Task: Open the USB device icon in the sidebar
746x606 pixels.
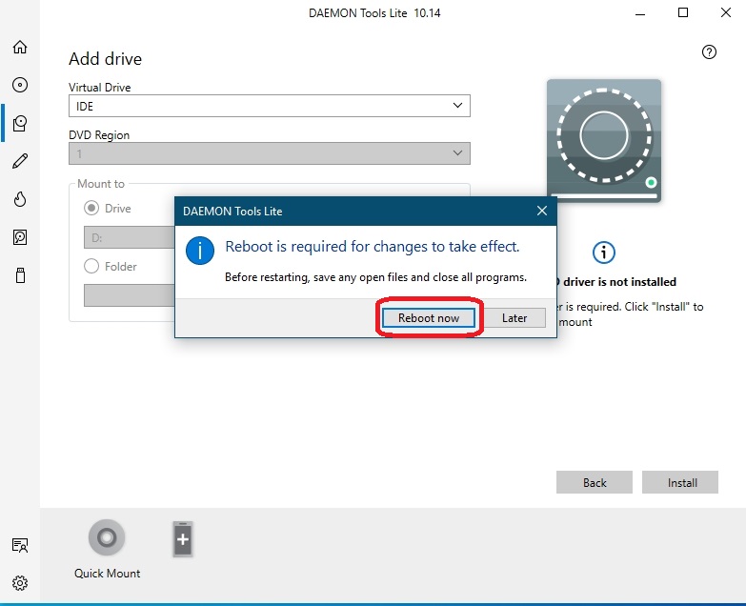Action: click(20, 275)
